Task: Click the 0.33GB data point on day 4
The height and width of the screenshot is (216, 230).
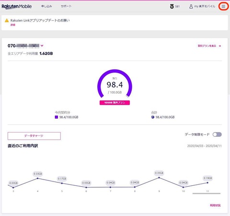Action: (38, 178)
